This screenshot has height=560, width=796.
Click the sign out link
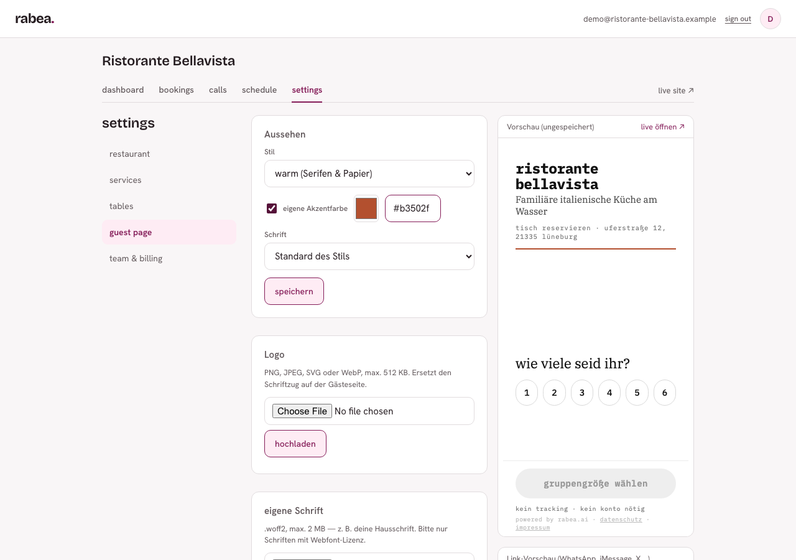(x=738, y=19)
